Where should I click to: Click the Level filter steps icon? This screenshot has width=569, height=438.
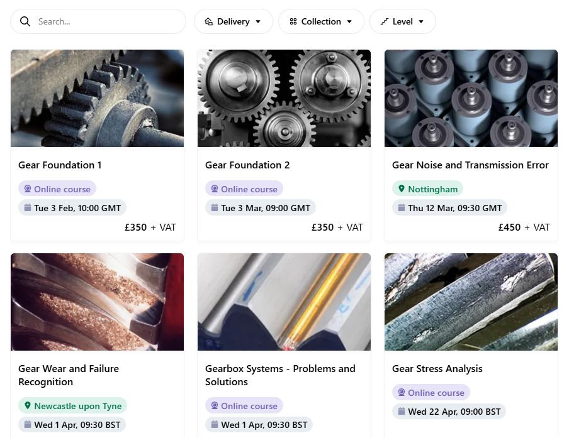(385, 21)
